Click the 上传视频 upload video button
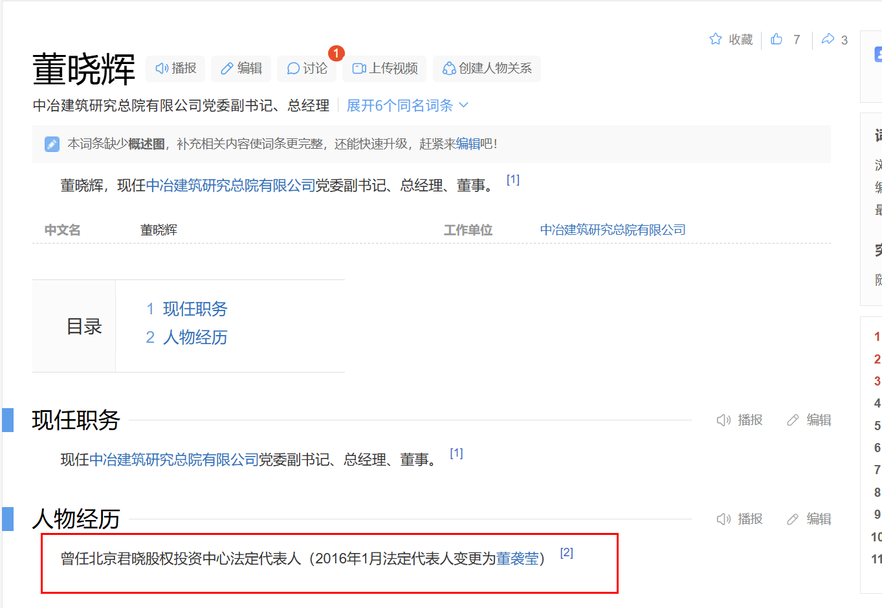Screen dimensions: 882x608 pos(384,69)
